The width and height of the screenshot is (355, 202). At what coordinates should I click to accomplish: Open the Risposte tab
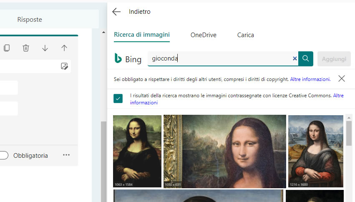30,20
